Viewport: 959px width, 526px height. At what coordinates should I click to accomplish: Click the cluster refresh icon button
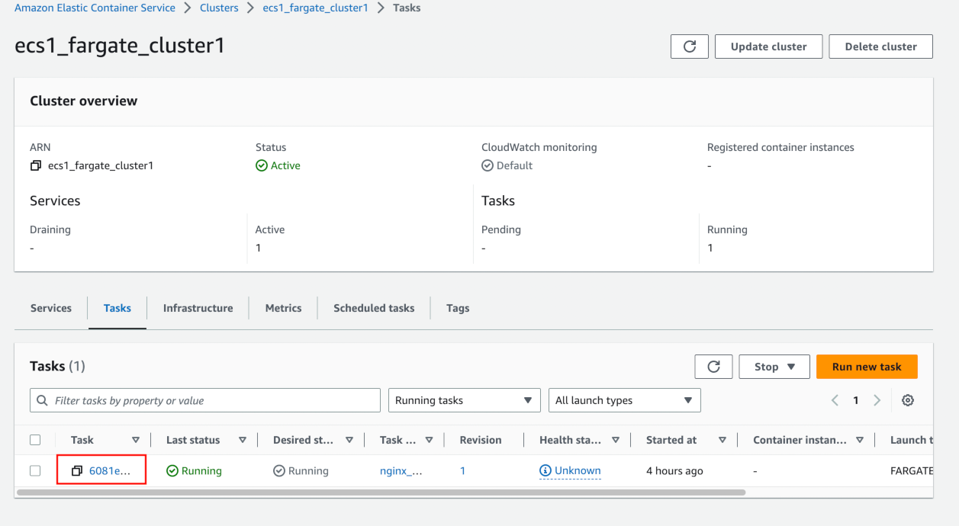point(689,47)
